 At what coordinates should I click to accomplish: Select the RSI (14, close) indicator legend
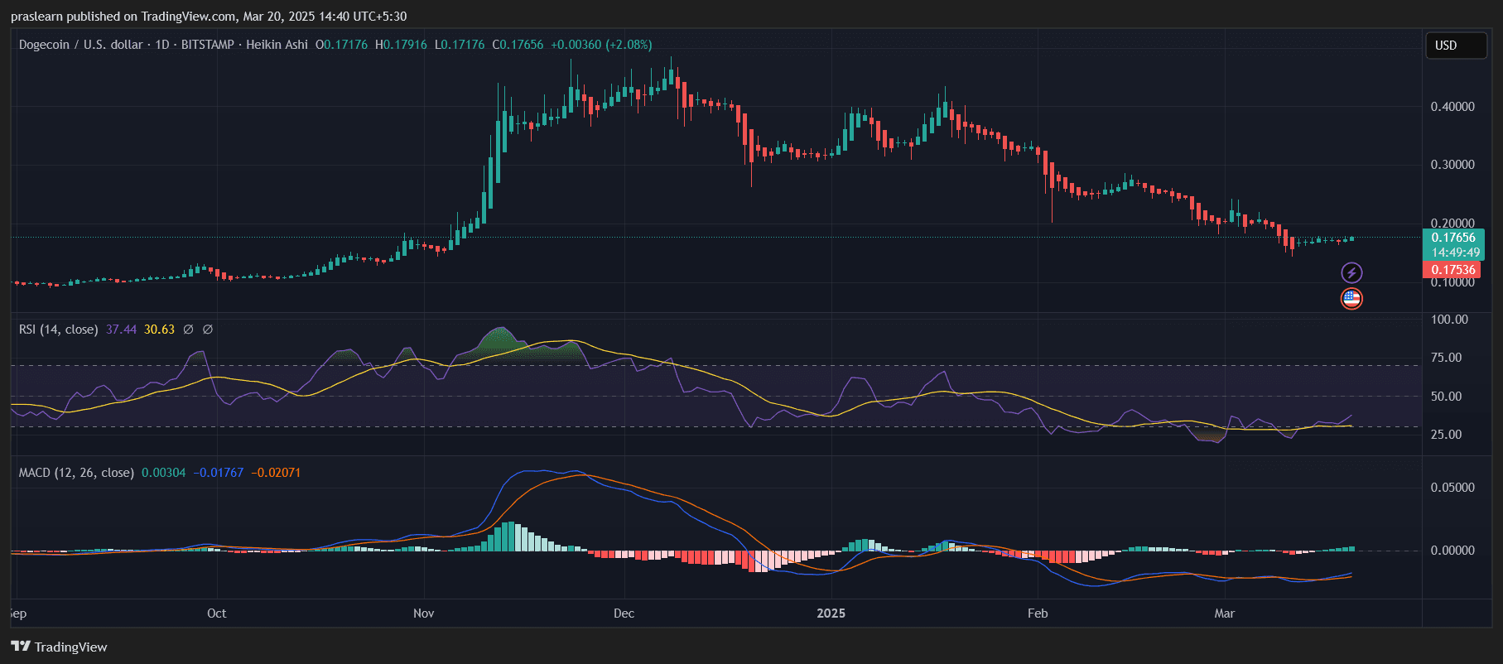point(58,330)
